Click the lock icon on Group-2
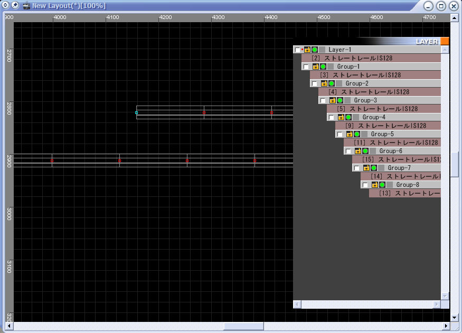Image resolution: width=462 pixels, height=333 pixels. click(x=324, y=83)
